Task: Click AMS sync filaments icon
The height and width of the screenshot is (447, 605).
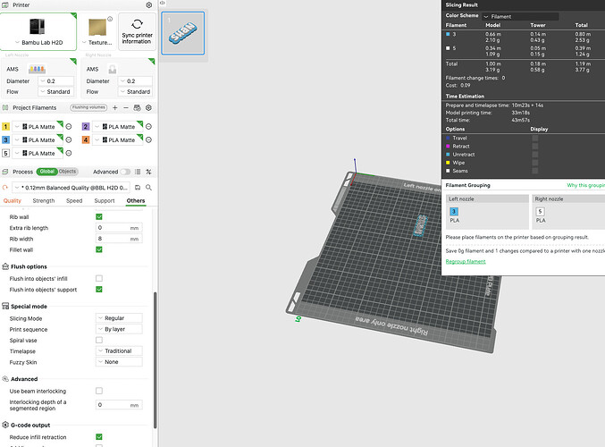Action: point(137,107)
